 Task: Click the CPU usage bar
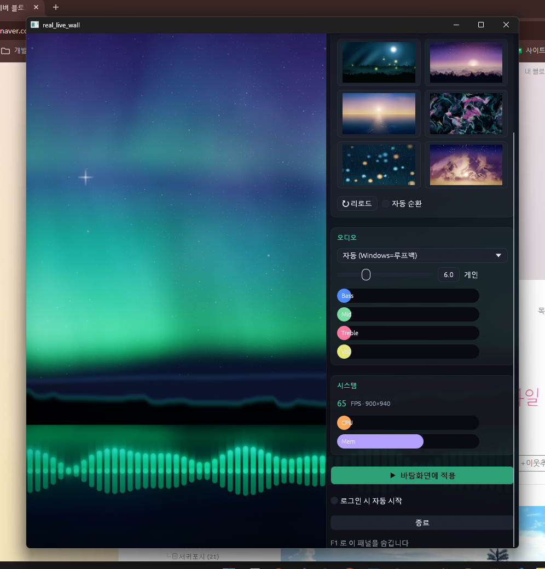point(408,423)
